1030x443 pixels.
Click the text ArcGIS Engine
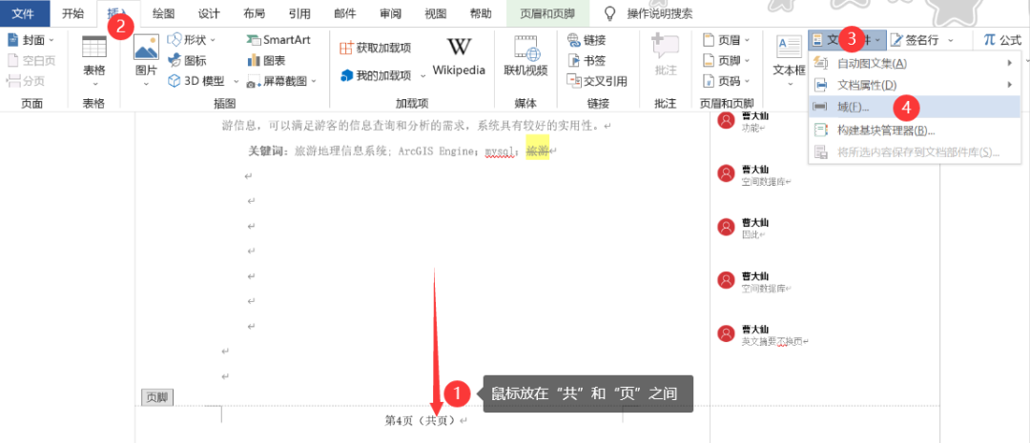coord(435,151)
